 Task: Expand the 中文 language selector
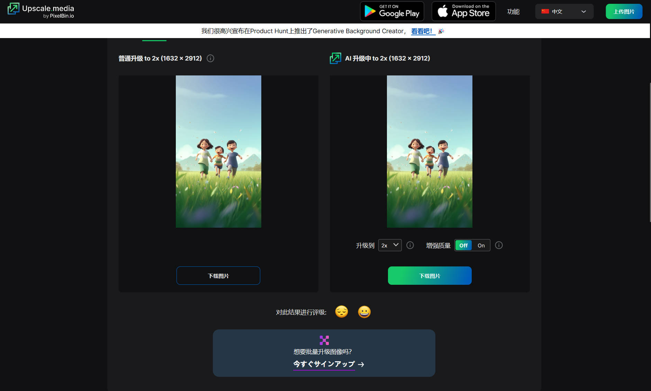coord(564,11)
